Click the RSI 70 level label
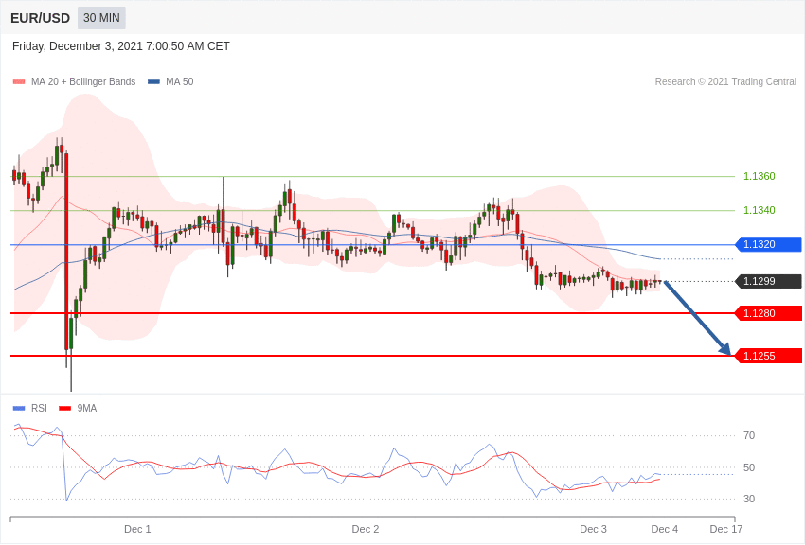Screen dimensions: 805x545 tap(749, 436)
